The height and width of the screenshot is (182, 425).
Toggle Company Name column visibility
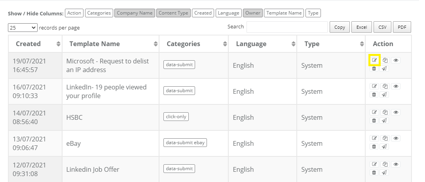(x=135, y=13)
